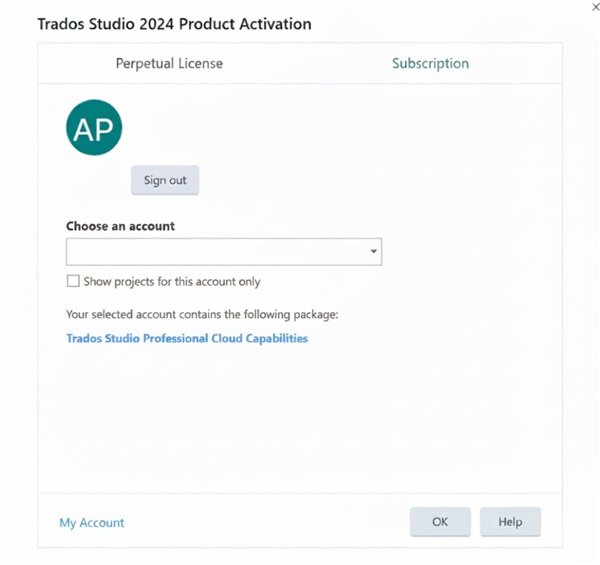The height and width of the screenshot is (565, 600).
Task: Open Trados Studio Professional Cloud Capabilities link
Action: pos(187,338)
